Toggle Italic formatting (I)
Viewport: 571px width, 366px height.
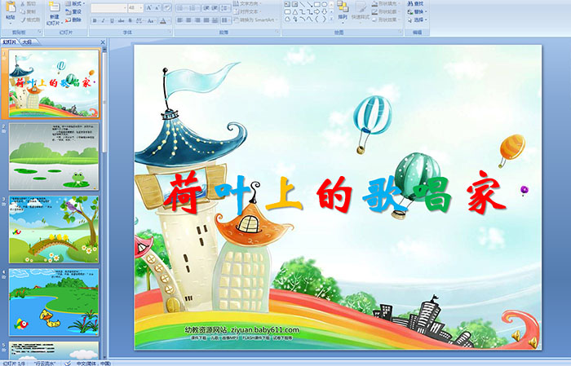[x=103, y=20]
